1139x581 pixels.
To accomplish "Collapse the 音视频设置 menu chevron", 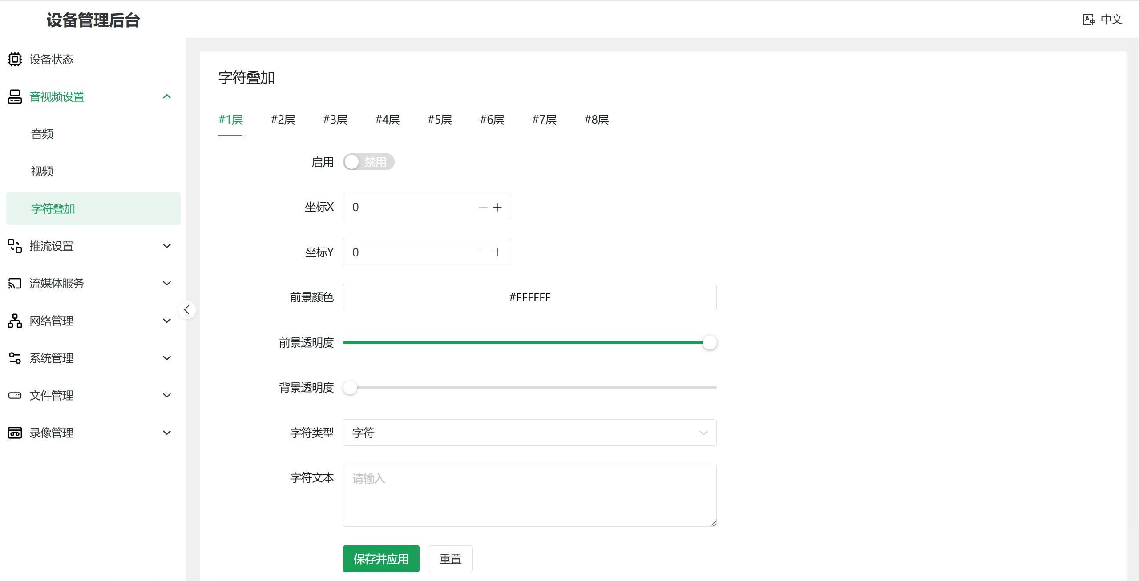I will pos(167,96).
